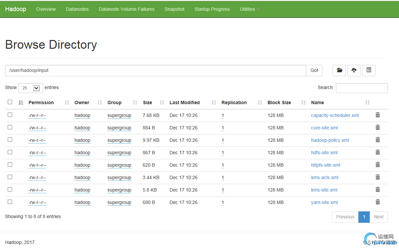399x248 pixels.
Task: Check the box for kms-acls.xml
Action: [10, 177]
